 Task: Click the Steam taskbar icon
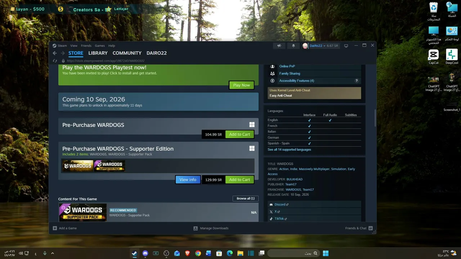point(134,253)
